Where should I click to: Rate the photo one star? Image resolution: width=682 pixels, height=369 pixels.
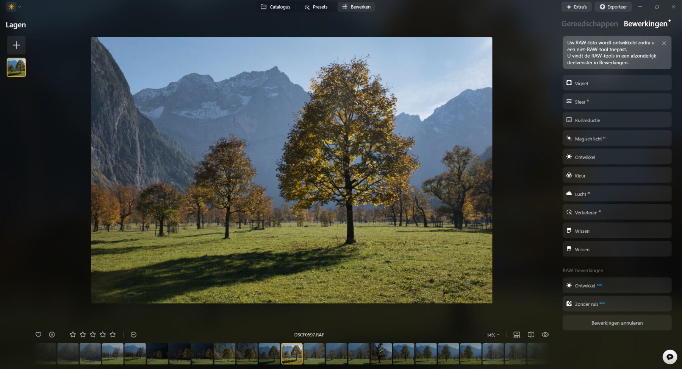click(73, 335)
